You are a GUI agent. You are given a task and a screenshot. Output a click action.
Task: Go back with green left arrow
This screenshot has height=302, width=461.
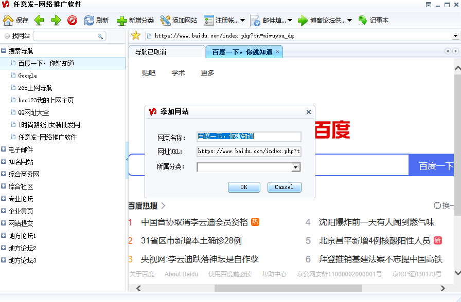[x=39, y=20]
